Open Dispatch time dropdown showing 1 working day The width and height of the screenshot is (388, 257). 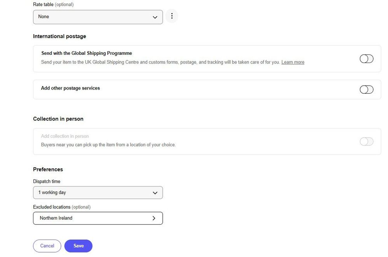pos(98,192)
